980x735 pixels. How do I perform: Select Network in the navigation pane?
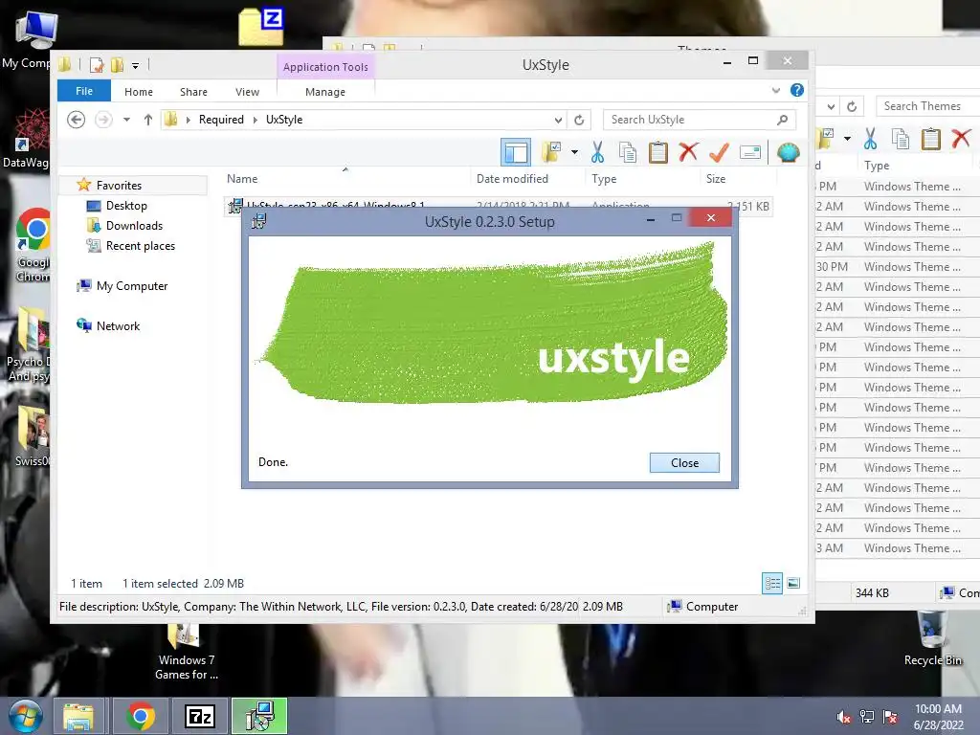tap(118, 325)
